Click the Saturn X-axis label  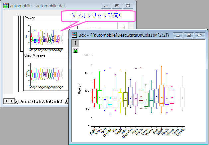pos(175,132)
